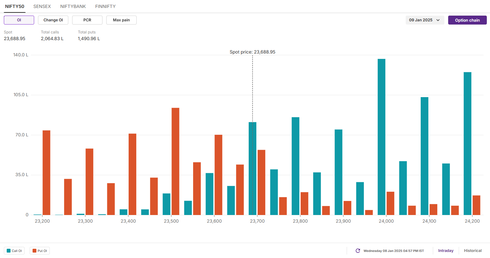Click the 24,000 strike Put OI bar
The height and width of the screenshot is (258, 490).
[390, 203]
